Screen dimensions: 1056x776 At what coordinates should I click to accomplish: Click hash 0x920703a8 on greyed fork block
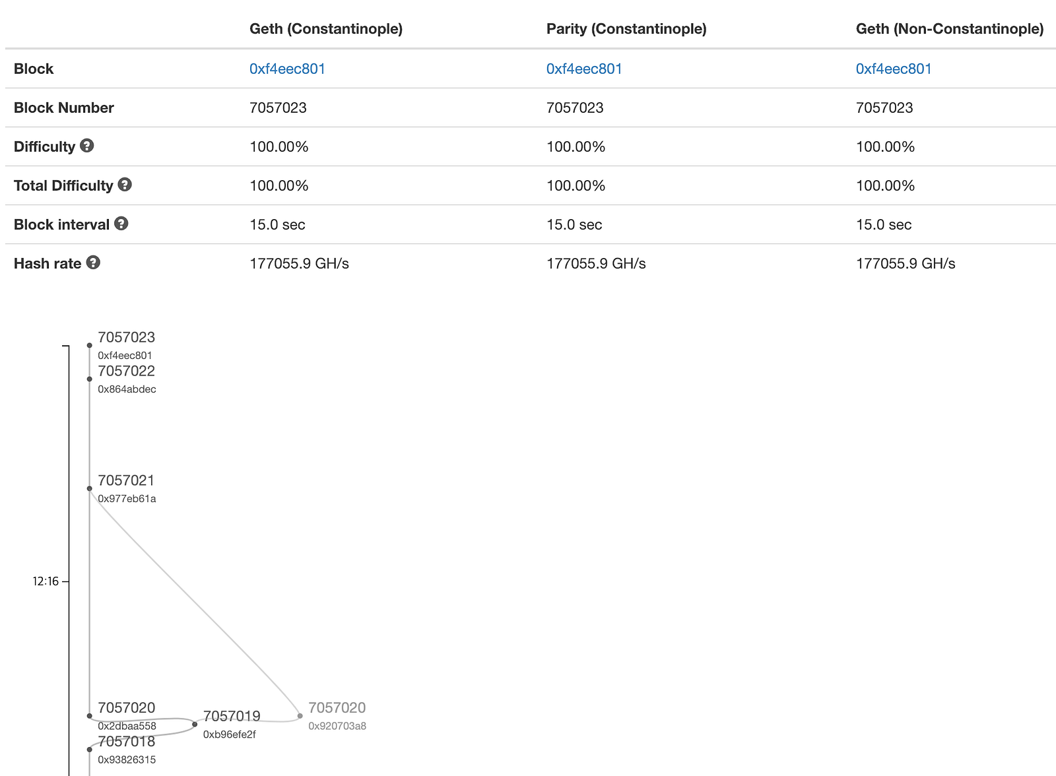337,726
